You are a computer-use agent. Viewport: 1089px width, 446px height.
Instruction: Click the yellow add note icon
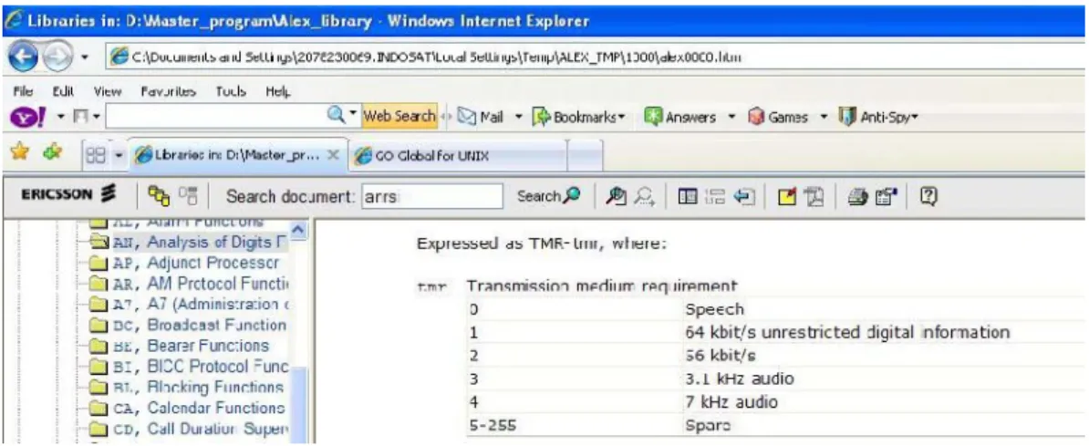(786, 197)
